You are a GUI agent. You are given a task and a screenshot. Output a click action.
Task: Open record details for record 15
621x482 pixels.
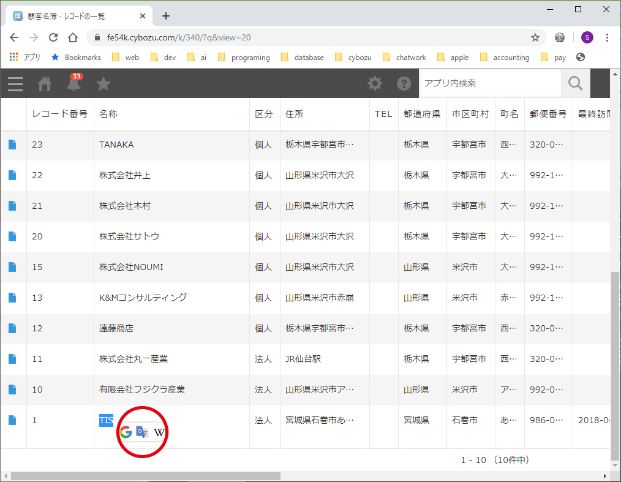click(12, 267)
